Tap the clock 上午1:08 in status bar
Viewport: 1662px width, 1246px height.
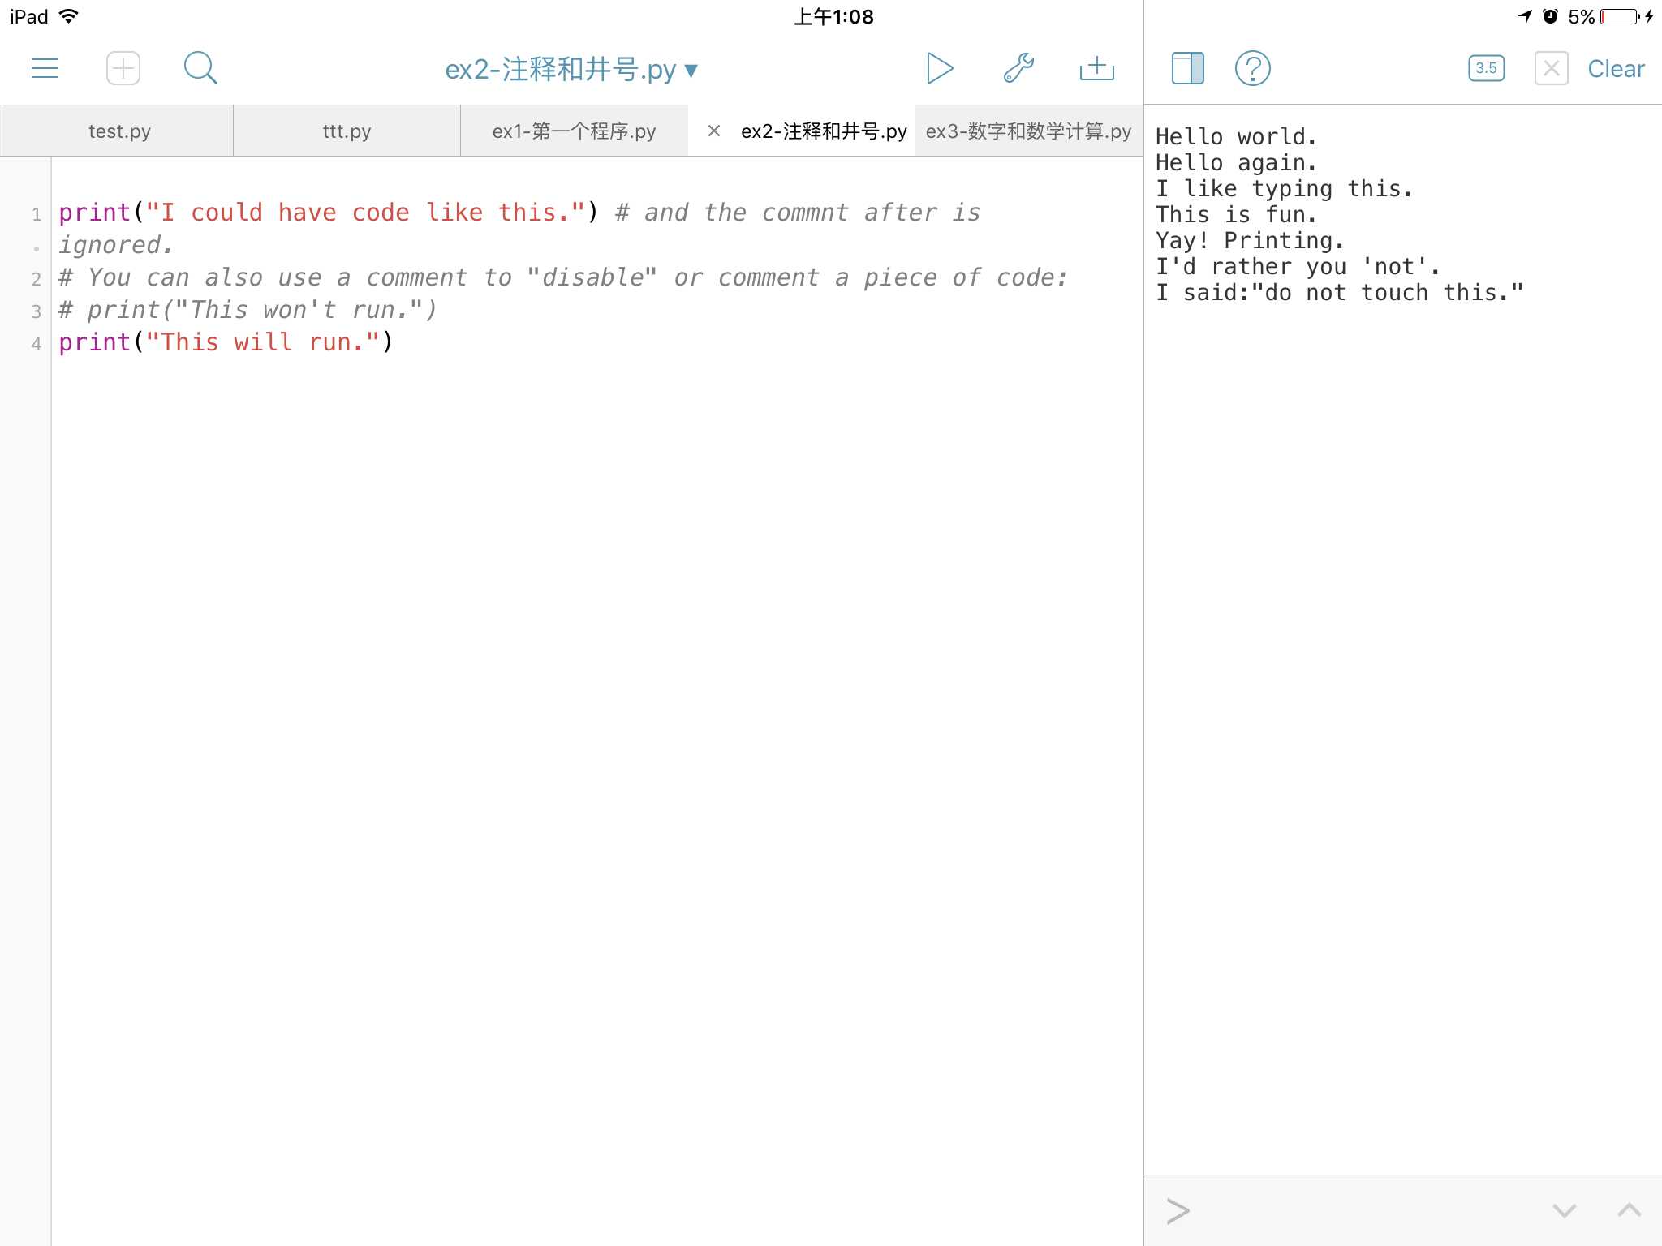coord(833,16)
